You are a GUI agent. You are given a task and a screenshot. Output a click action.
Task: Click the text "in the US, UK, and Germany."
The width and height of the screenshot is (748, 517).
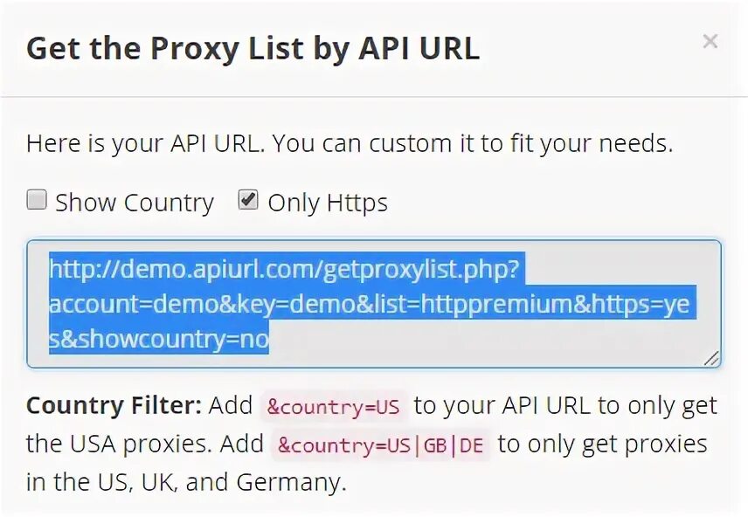pyautogui.click(x=186, y=482)
